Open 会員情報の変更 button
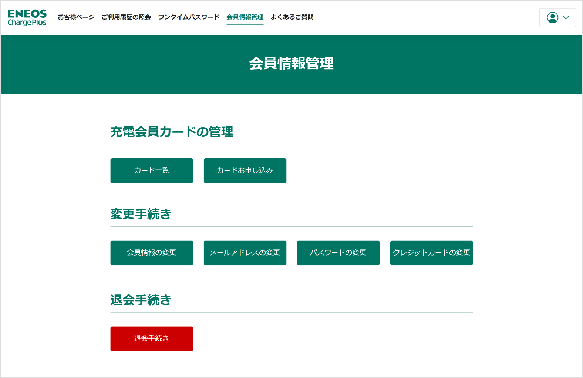583x378 pixels. (152, 253)
